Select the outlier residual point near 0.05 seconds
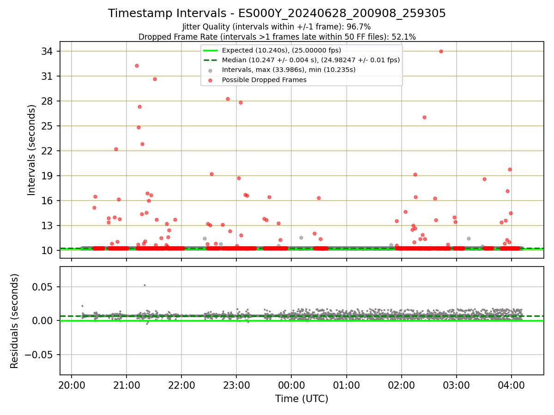554x415 pixels. coord(145,285)
